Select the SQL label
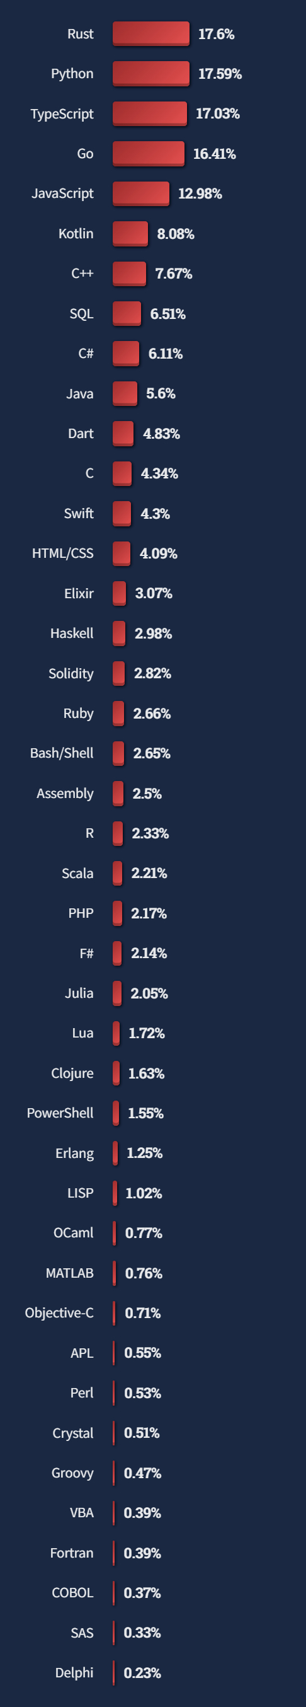 81,313
